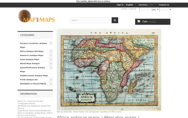Open Prints Antique Art category

pyautogui.click(x=29, y=80)
